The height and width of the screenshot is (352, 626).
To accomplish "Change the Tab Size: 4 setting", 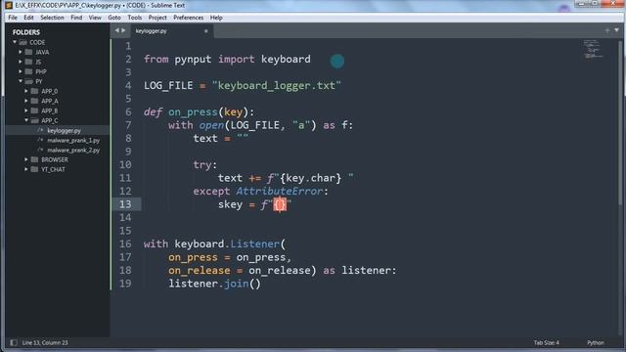I will click(x=546, y=342).
